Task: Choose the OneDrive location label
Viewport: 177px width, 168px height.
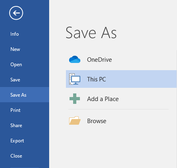Action: coord(99,60)
